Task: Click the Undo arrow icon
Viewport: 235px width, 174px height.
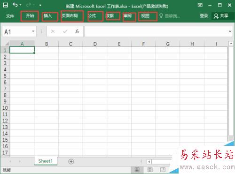Action: 16,5
